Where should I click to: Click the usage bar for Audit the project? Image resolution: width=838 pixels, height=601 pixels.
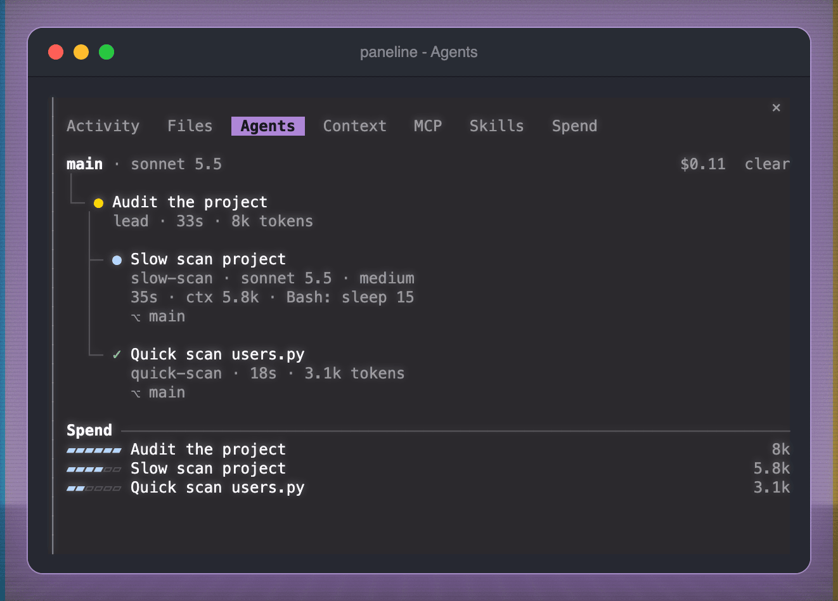(x=94, y=450)
